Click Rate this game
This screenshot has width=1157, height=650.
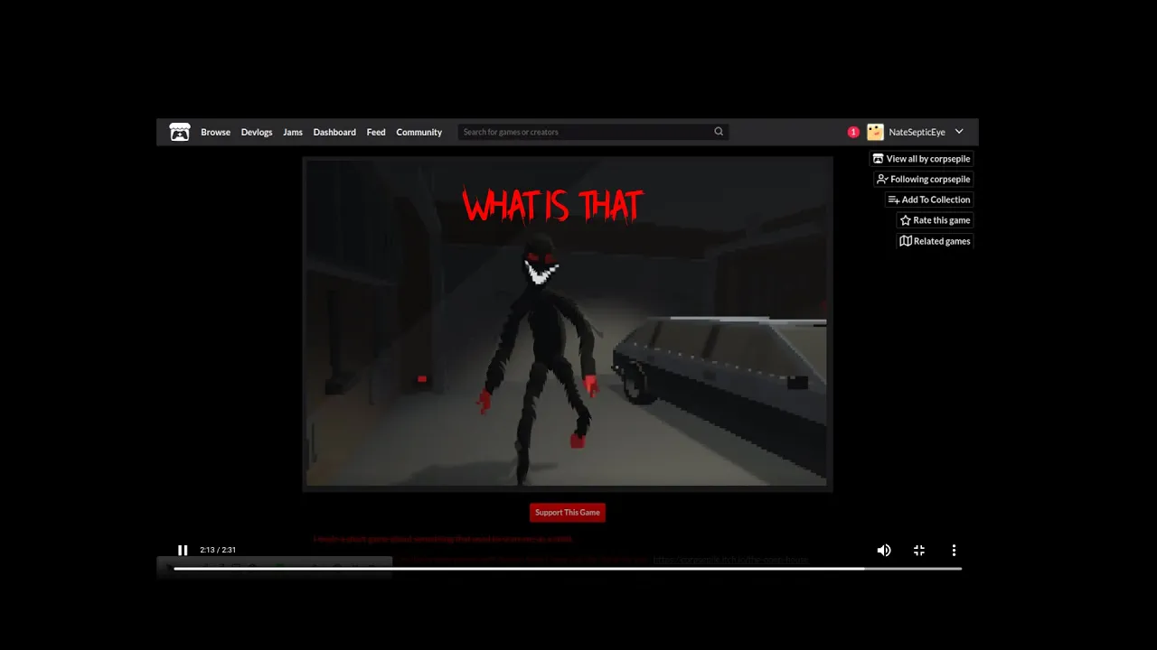point(935,220)
